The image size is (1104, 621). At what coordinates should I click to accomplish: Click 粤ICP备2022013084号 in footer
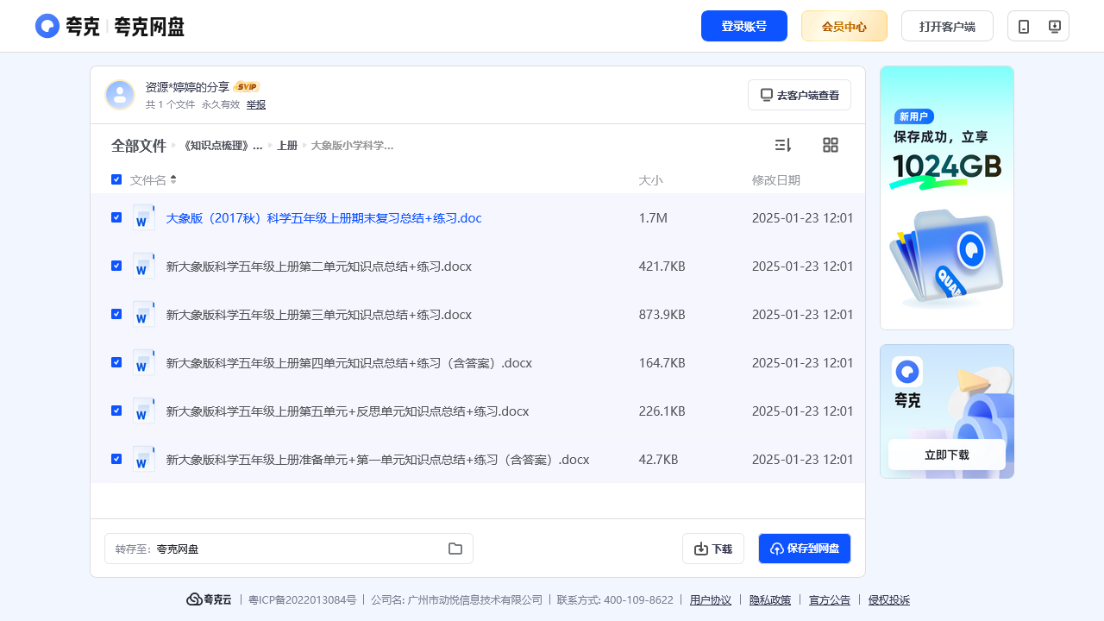[303, 600]
